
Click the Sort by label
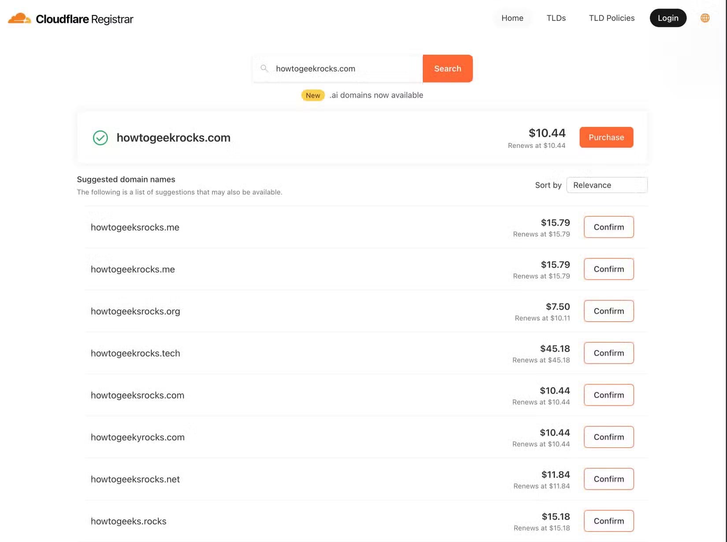coord(548,185)
